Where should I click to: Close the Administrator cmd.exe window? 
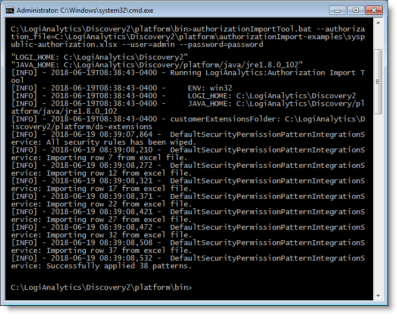tap(374, 10)
